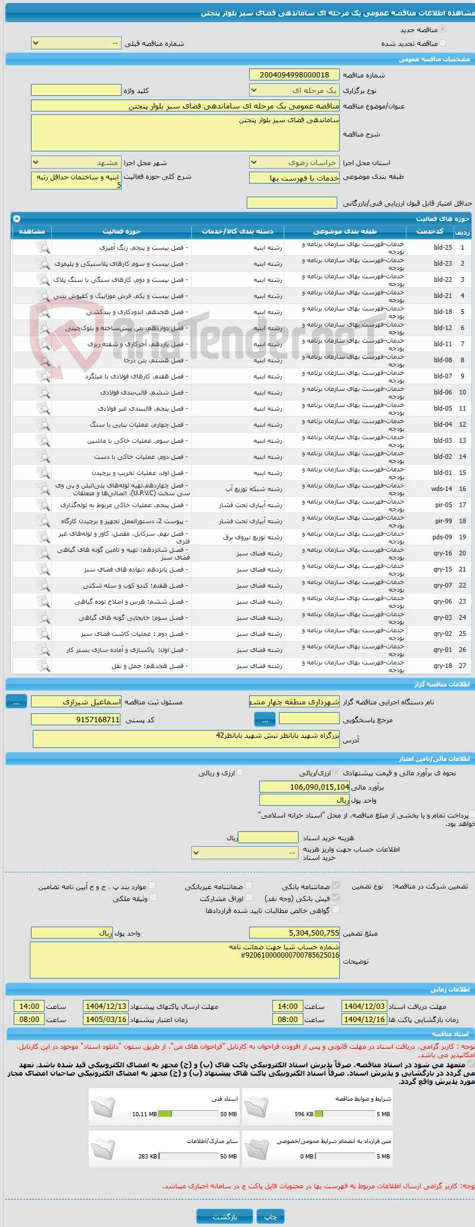Image resolution: width=475 pixels, height=1227 pixels.
Task: Toggle the وثیقه ملکی checkbox
Action: click(153, 897)
